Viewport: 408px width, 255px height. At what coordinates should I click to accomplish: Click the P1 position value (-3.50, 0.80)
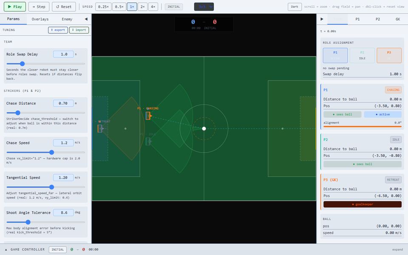(388, 106)
